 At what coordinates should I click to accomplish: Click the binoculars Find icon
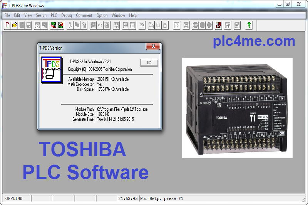(x=142, y=25)
